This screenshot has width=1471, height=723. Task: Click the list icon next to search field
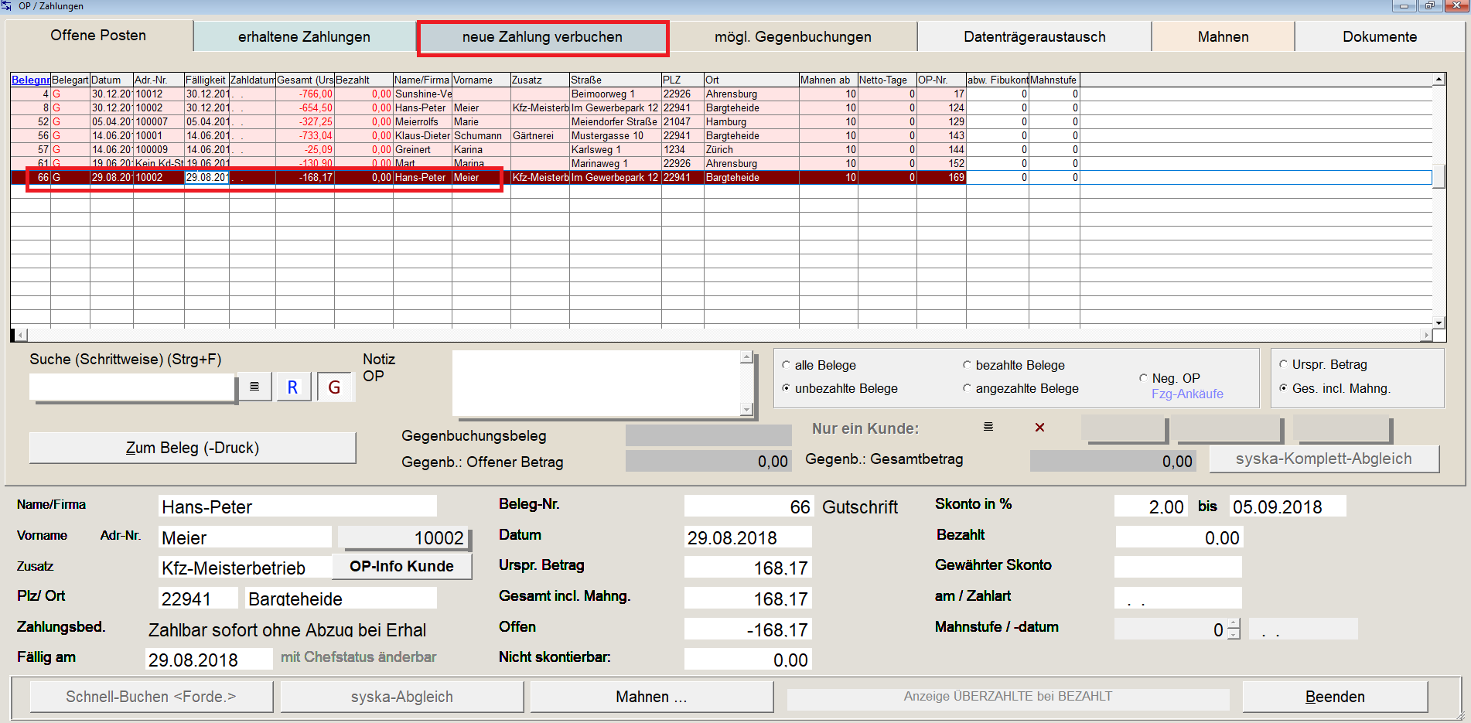point(254,387)
